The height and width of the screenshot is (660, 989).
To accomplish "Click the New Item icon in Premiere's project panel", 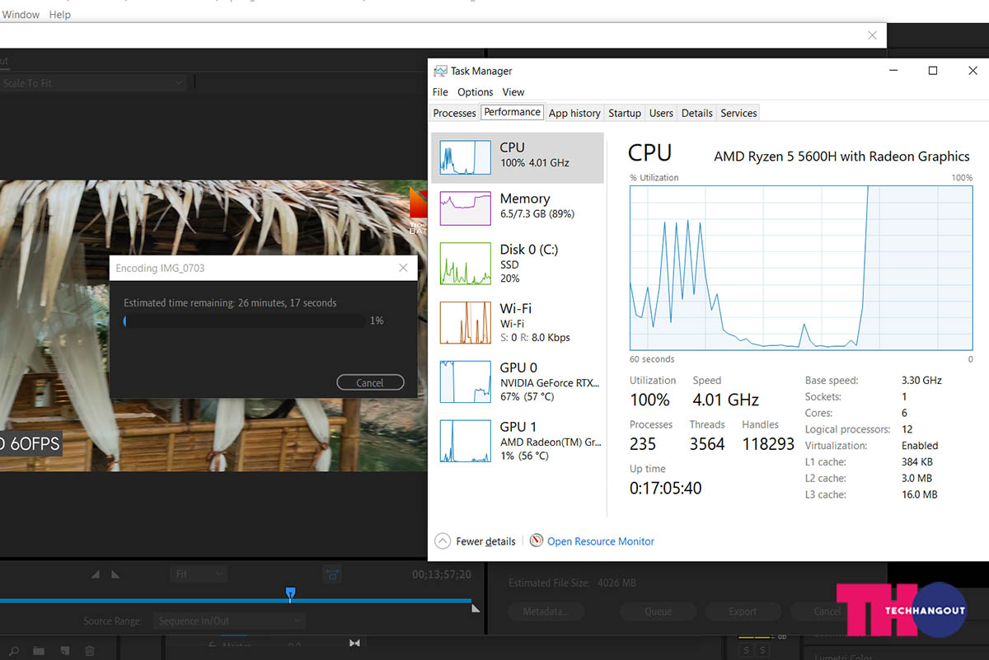I will tap(64, 651).
